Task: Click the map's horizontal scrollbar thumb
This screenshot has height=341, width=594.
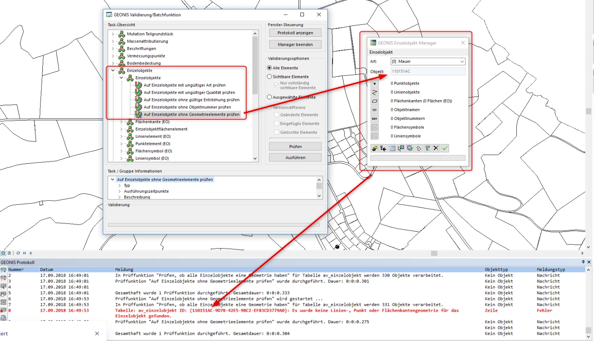Action: [x=434, y=253]
